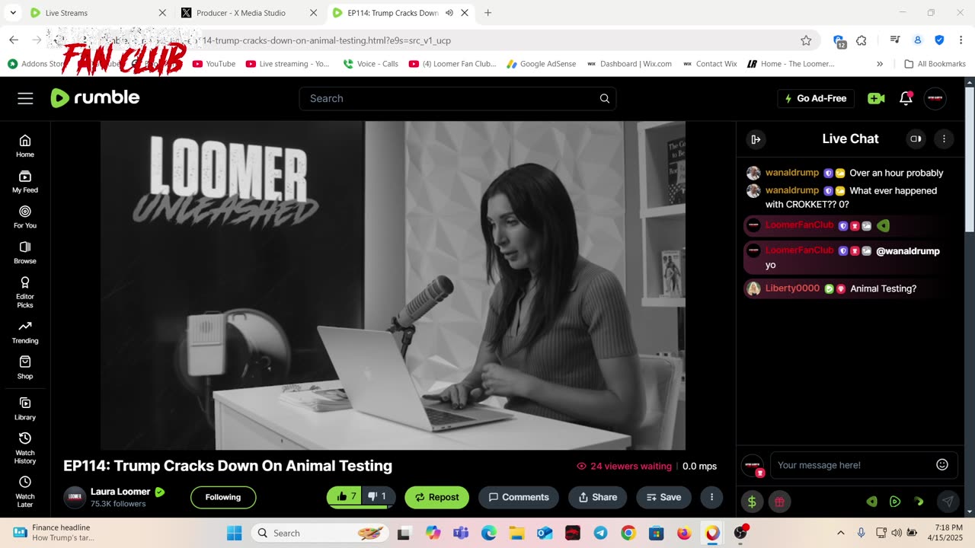This screenshot has width=975, height=548.
Task: Toggle the Following button
Action: (x=223, y=497)
